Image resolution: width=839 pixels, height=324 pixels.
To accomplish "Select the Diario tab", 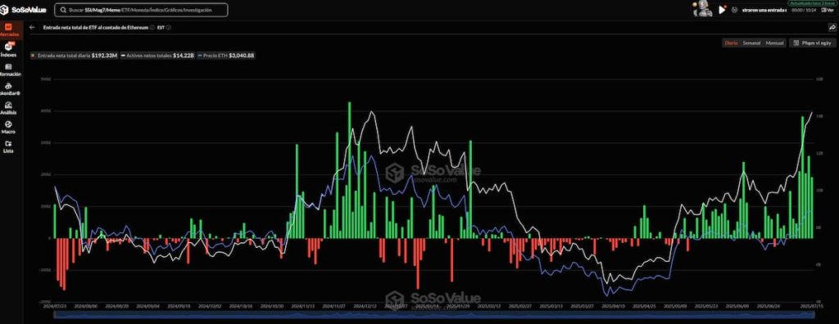I will coord(731,43).
